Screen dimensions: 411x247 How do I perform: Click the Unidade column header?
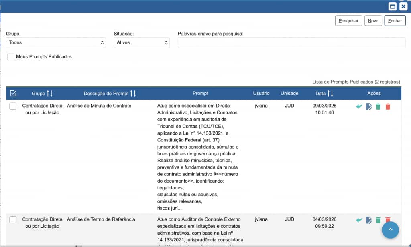[x=289, y=93]
